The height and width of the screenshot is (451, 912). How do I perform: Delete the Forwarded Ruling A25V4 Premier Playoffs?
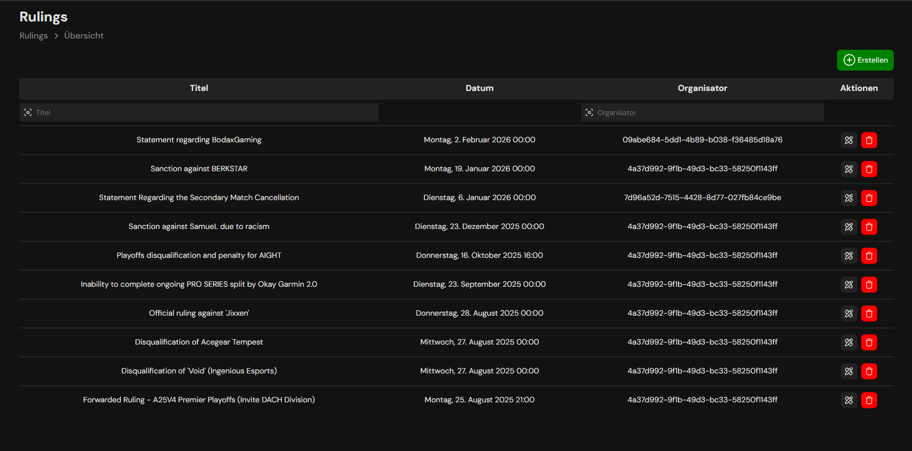[x=869, y=400]
